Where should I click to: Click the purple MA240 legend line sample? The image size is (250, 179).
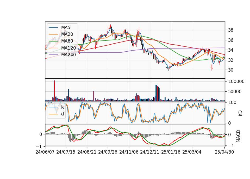[53, 55]
